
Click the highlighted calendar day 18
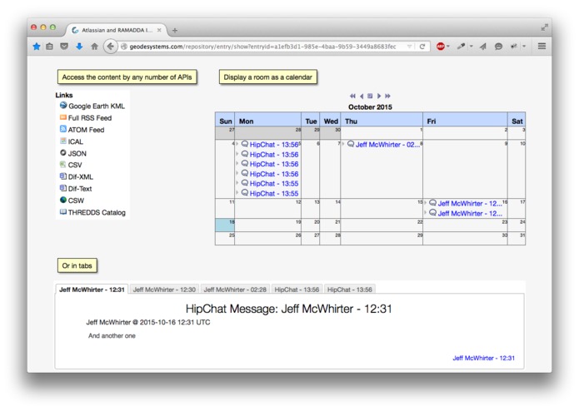(x=225, y=225)
